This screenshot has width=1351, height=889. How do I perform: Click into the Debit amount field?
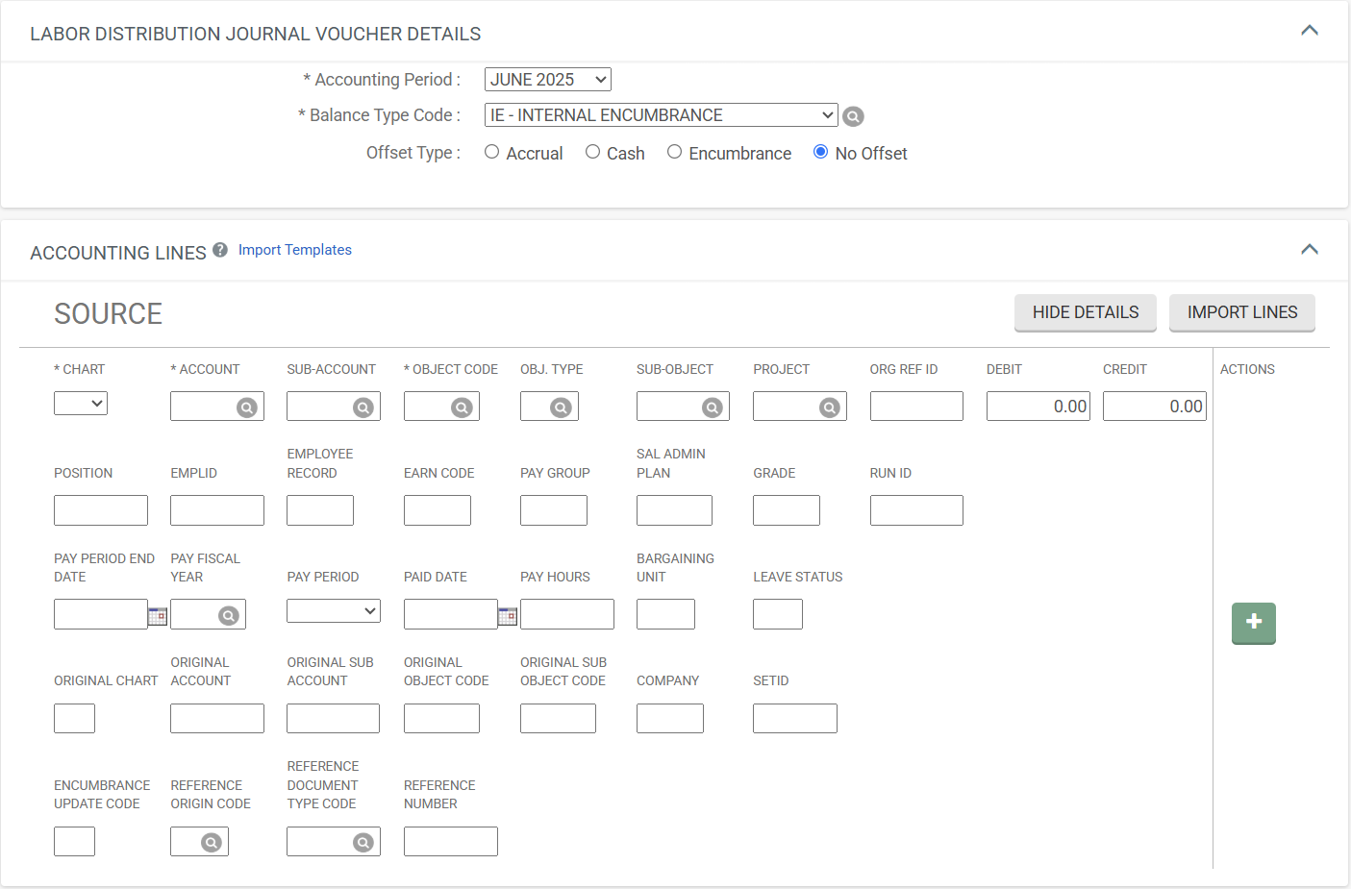point(1038,407)
